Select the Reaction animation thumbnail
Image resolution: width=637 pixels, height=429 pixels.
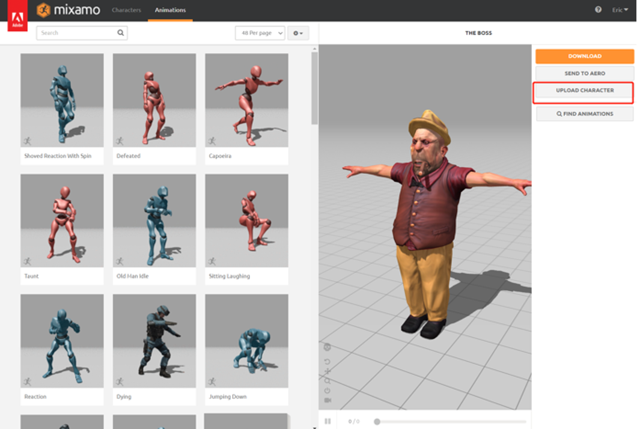click(62, 341)
